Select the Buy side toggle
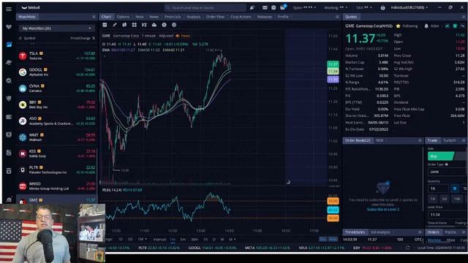The height and width of the screenshot is (263, 468). pos(441,156)
